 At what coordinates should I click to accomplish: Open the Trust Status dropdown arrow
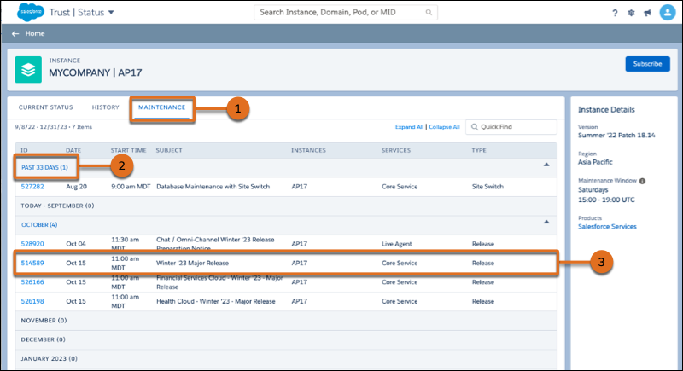pyautogui.click(x=111, y=13)
